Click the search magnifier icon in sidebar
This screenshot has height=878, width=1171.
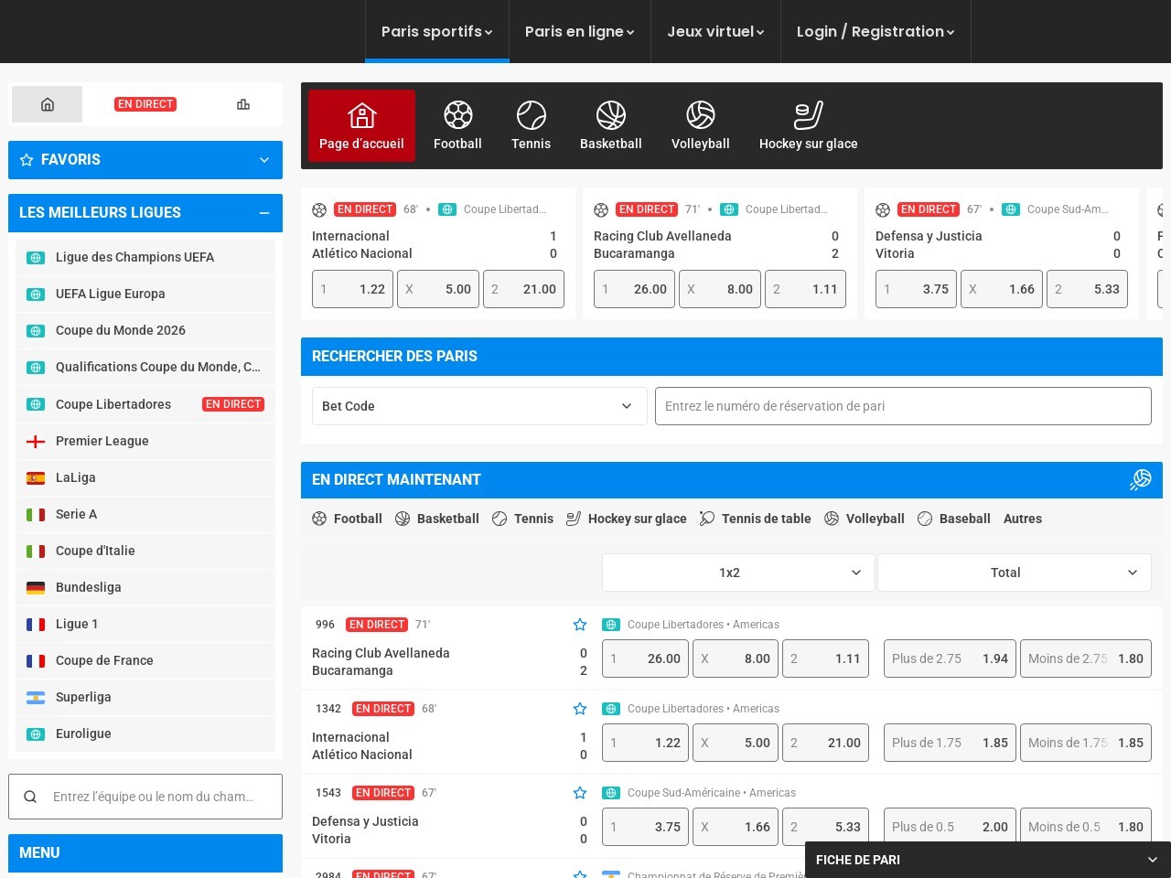[x=30, y=797]
